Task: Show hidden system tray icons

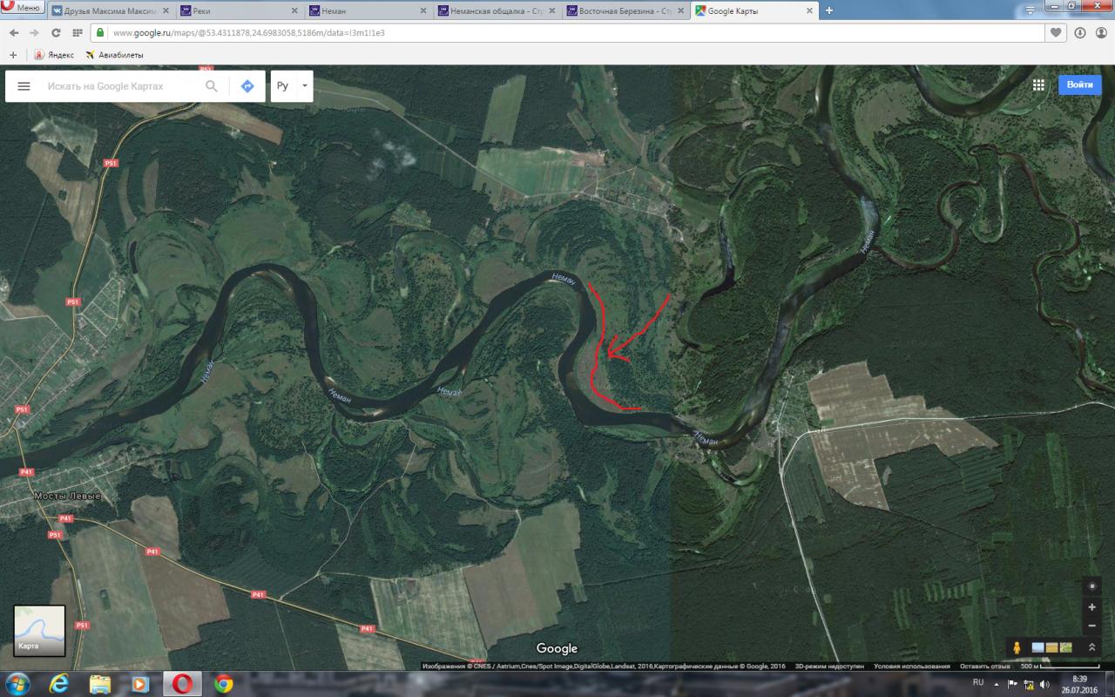Action: point(997,684)
